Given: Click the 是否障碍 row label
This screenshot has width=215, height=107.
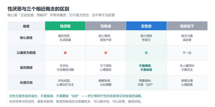Looking at the screenshot, I should pyautogui.click(x=26, y=68).
